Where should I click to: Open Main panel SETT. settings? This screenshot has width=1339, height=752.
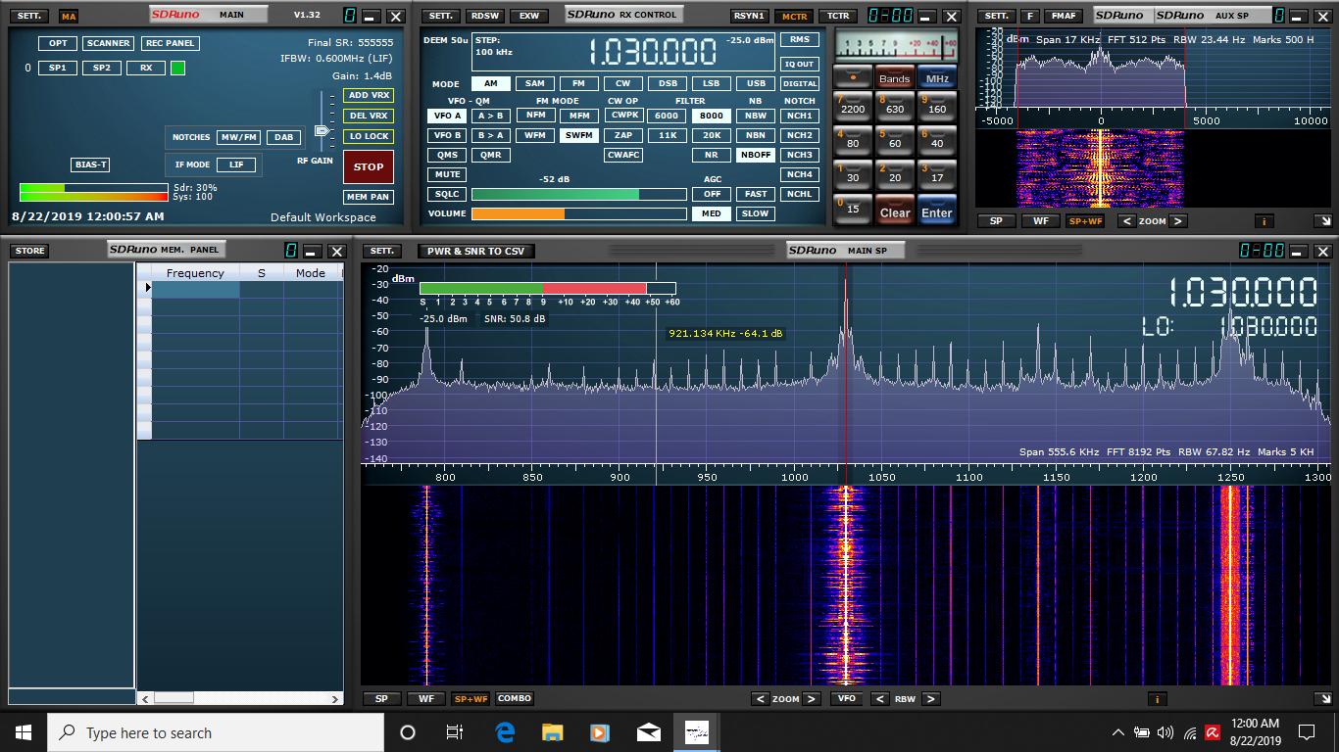click(x=29, y=17)
